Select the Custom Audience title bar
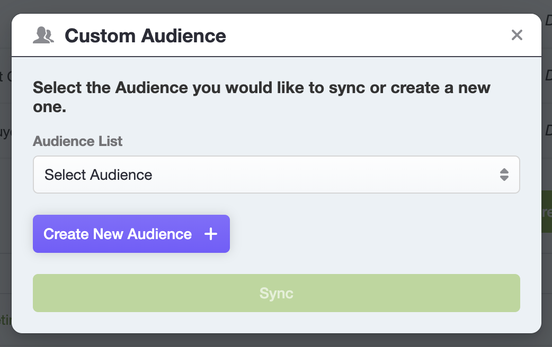This screenshot has height=347, width=552. pyautogui.click(x=145, y=35)
